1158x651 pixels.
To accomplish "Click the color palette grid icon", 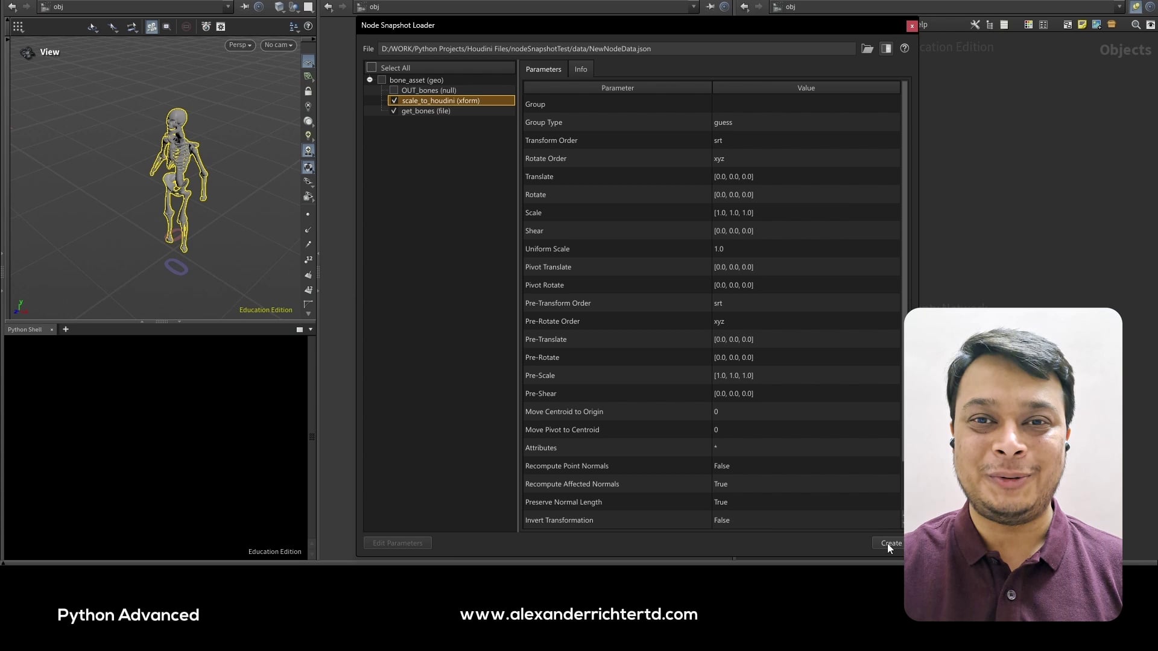I will click(1028, 25).
